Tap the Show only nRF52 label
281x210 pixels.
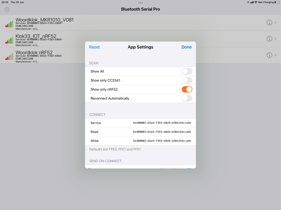104,89
